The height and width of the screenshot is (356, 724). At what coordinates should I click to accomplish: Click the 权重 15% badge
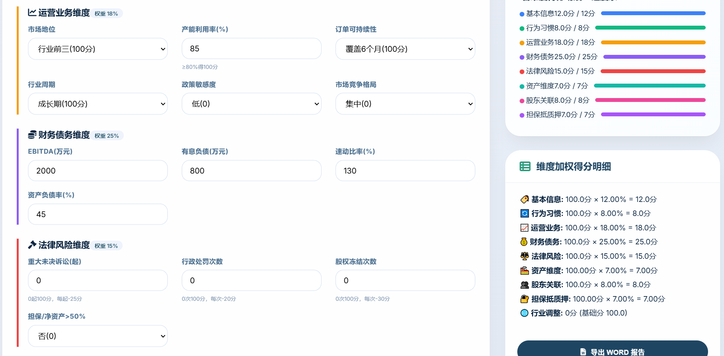tap(106, 246)
